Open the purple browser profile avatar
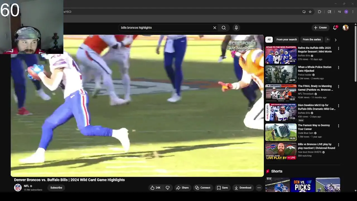Viewport: 357px width, 201px height. coord(346,12)
